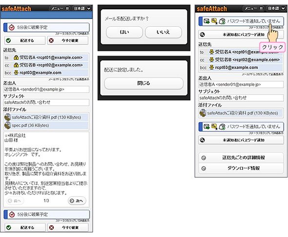Click the 差出人 sender field in left window
Screen dimensions: 288x237
pos(46,89)
